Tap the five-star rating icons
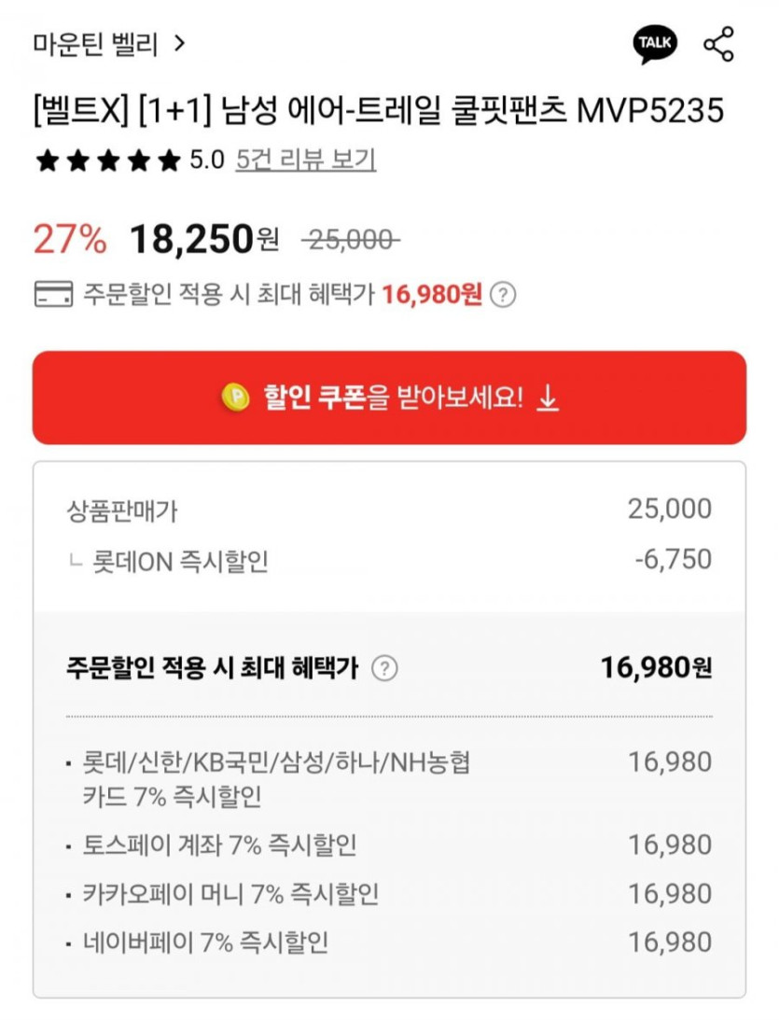This screenshot has height=1020, width=779. click(106, 161)
